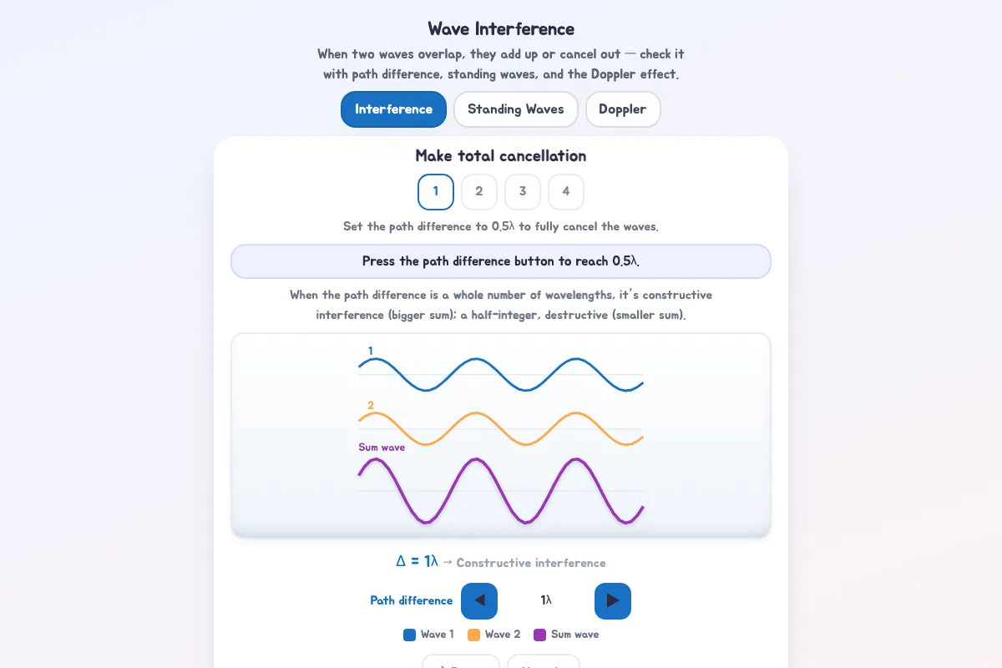Decrease path difference with left arrow
Image resolution: width=1002 pixels, height=668 pixels.
(479, 600)
